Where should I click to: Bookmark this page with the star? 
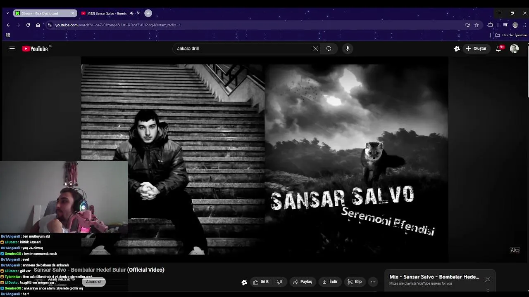(x=477, y=25)
